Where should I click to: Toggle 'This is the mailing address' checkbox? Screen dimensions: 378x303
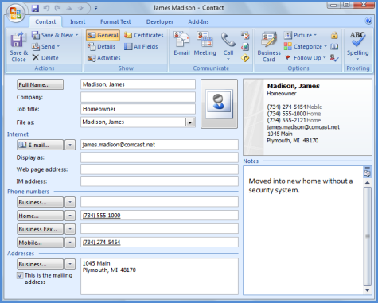click(20, 275)
